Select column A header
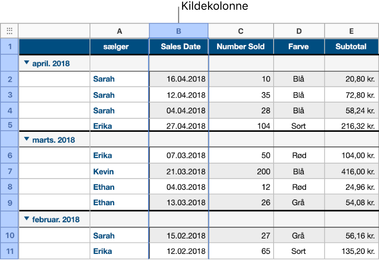Screen dimensions: 379x260 [119, 30]
